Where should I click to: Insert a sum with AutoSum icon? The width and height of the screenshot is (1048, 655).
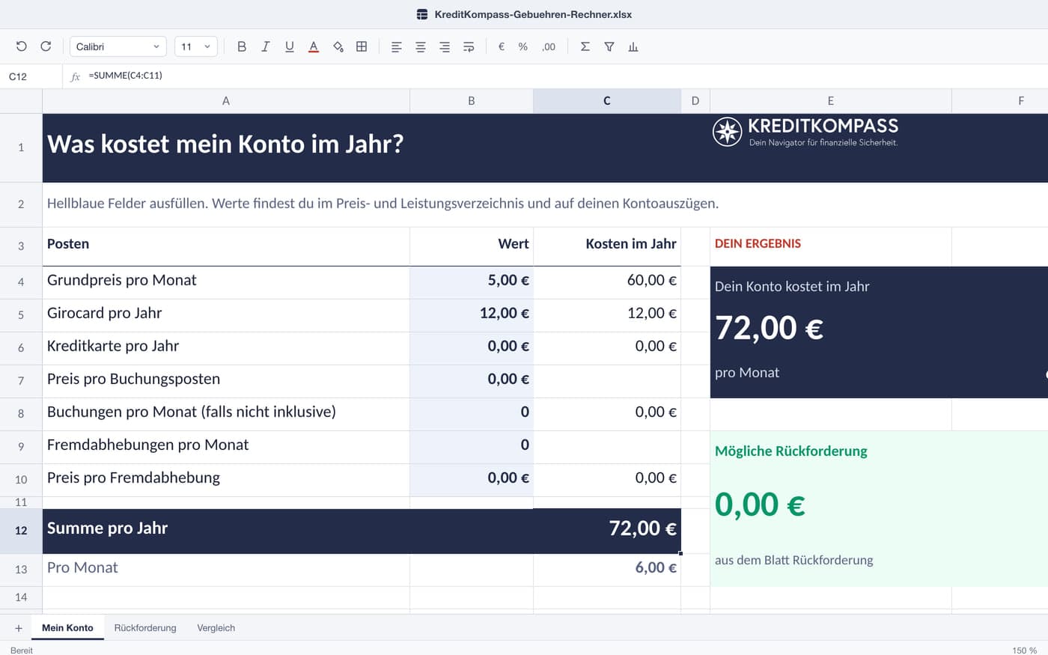(585, 46)
